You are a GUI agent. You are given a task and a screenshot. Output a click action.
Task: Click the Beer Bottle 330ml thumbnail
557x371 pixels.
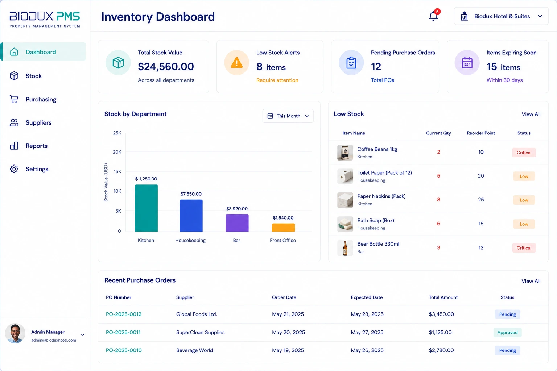[345, 248]
